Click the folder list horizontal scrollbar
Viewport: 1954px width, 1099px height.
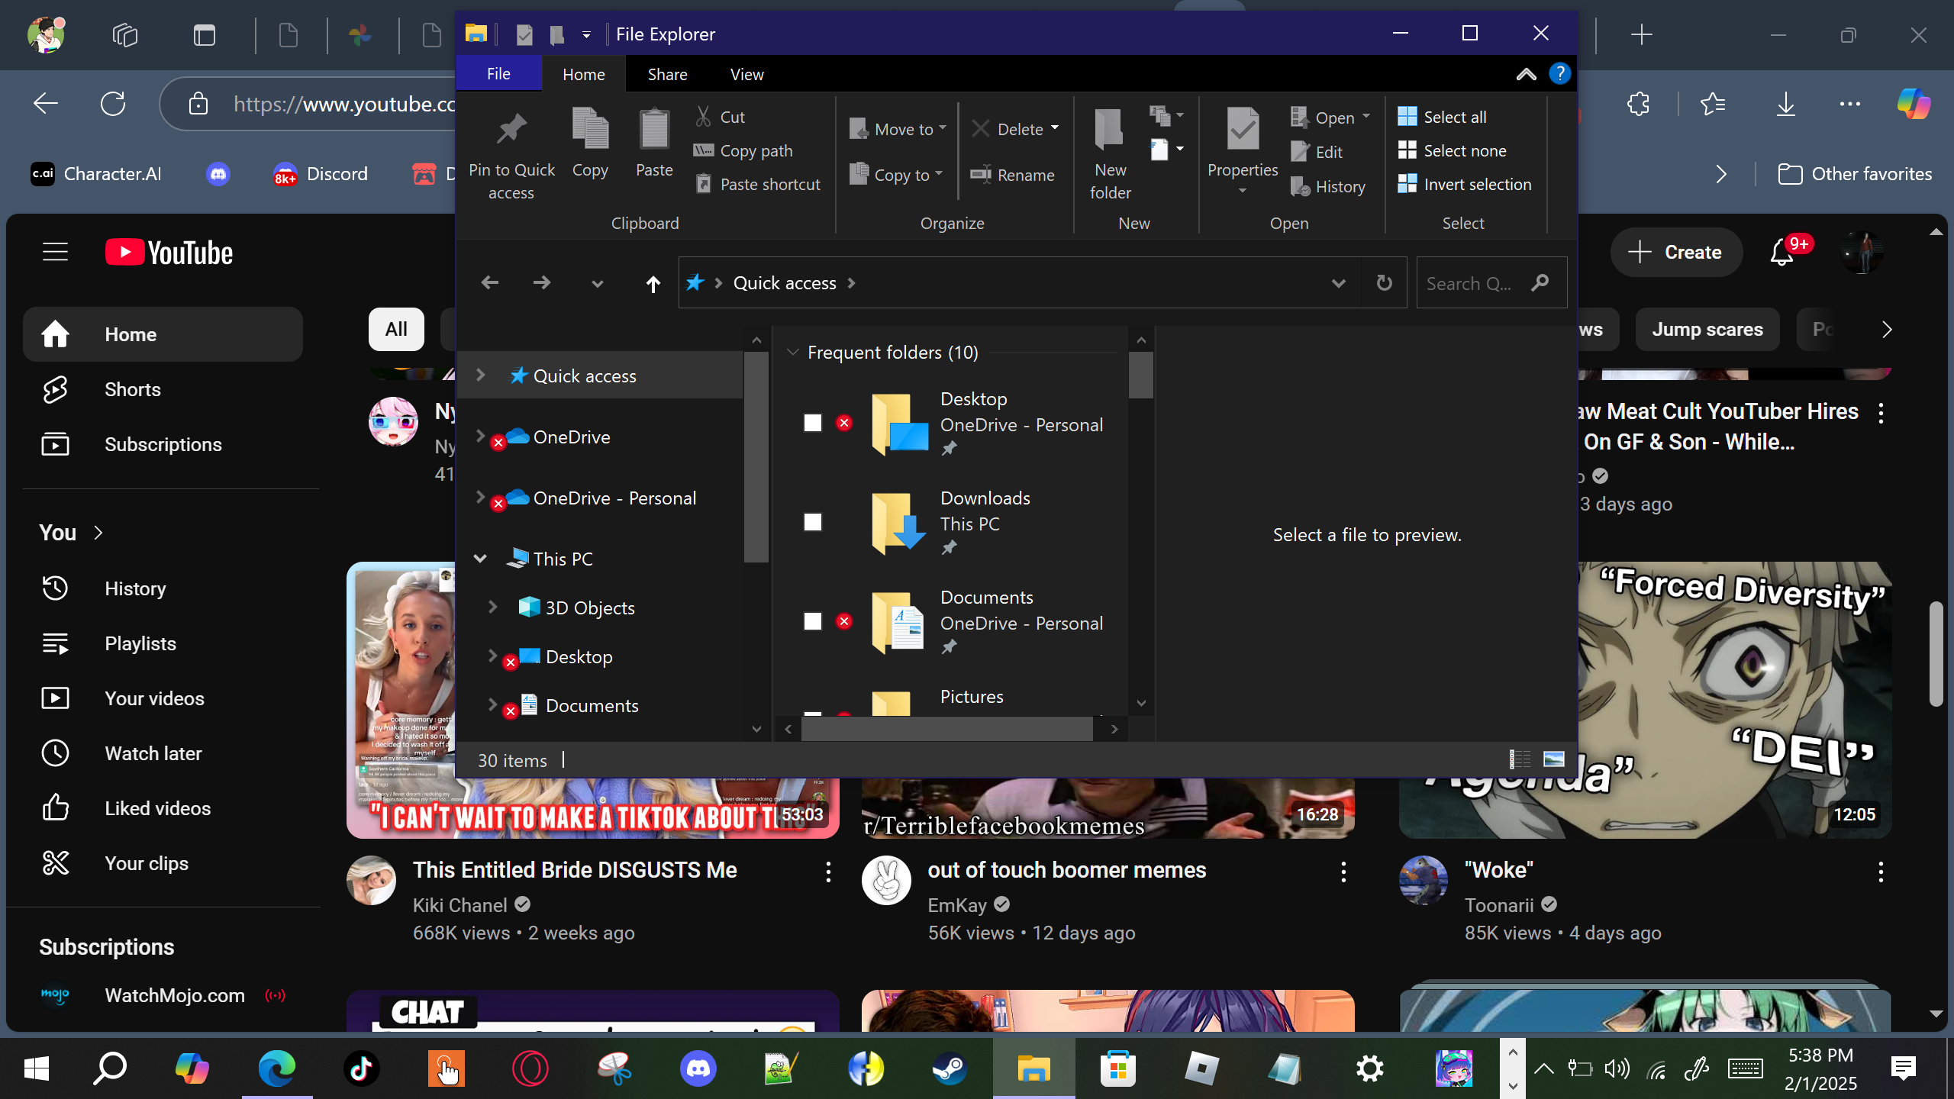[946, 730]
